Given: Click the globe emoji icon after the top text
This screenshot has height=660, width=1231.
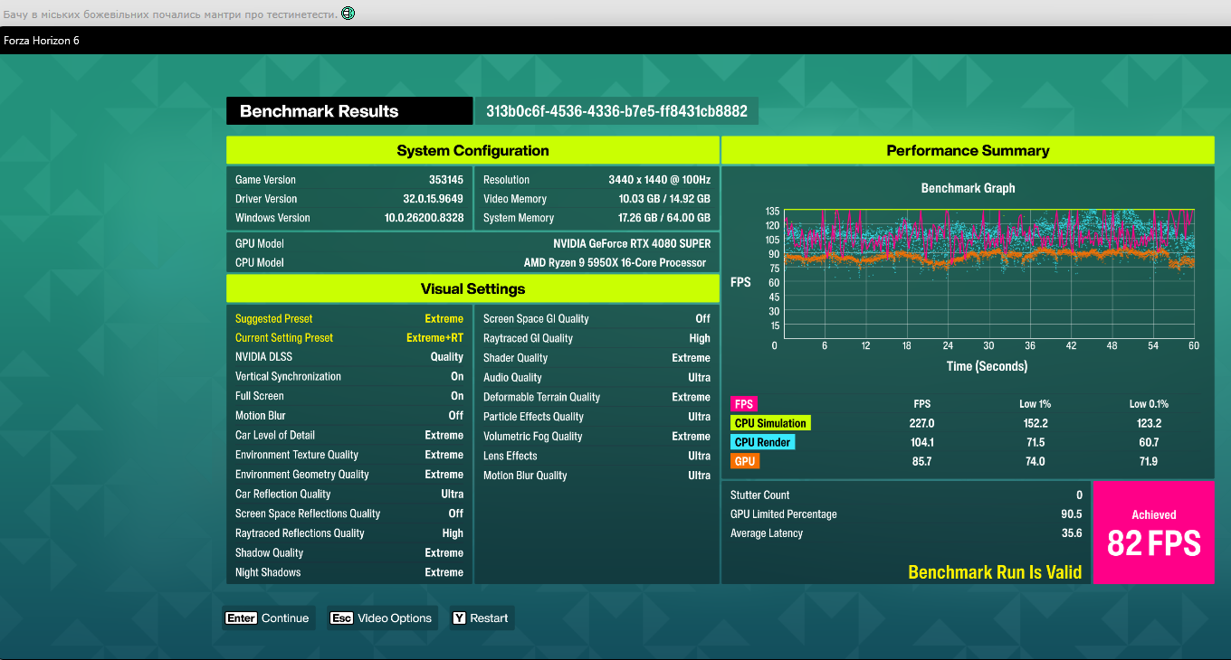Looking at the screenshot, I should (348, 14).
